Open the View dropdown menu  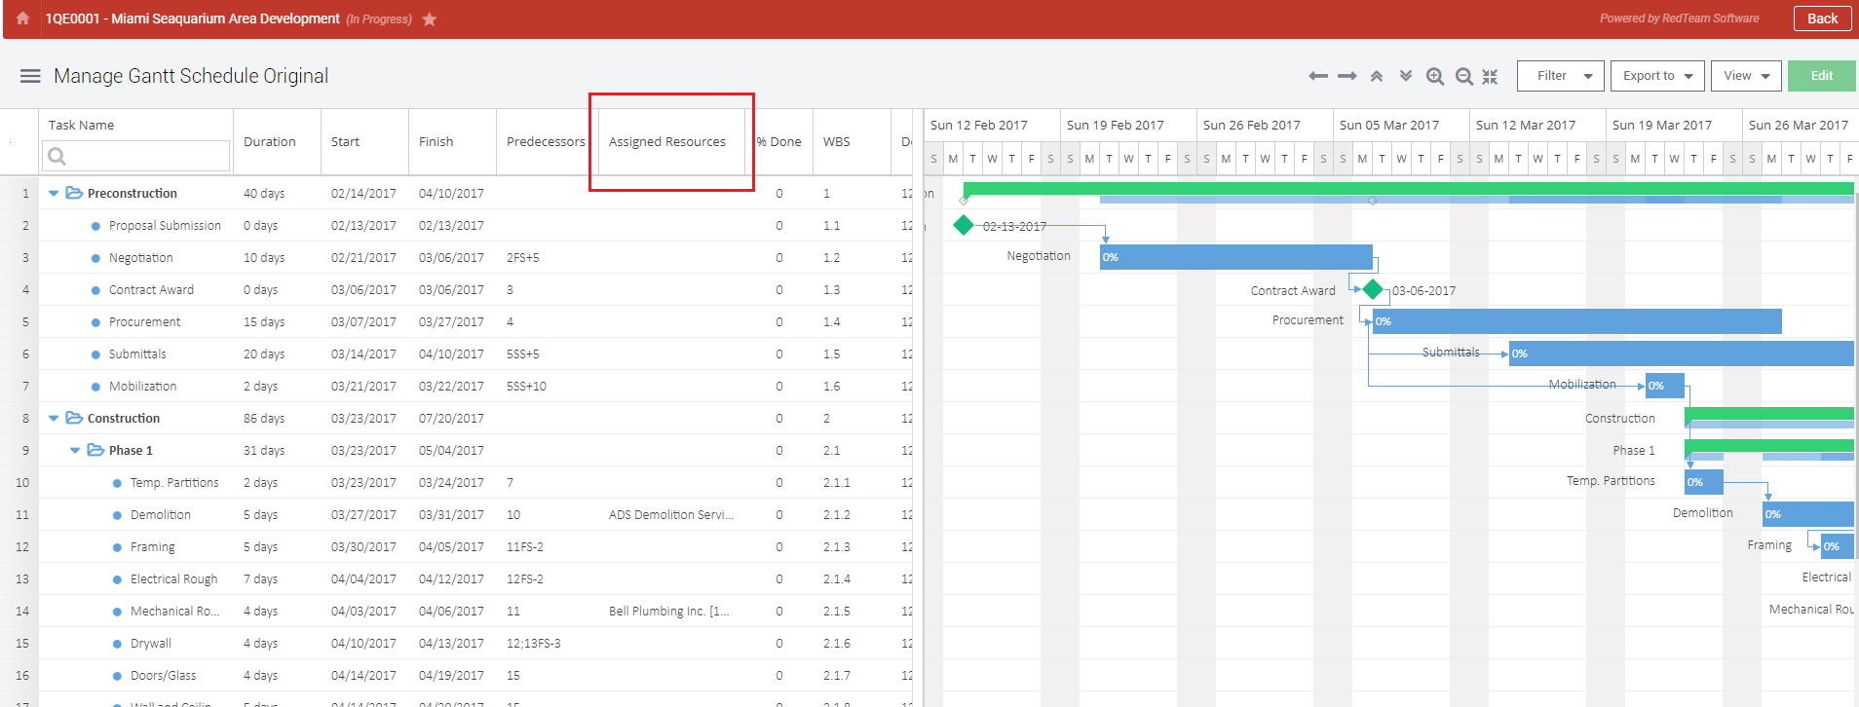[1746, 76]
